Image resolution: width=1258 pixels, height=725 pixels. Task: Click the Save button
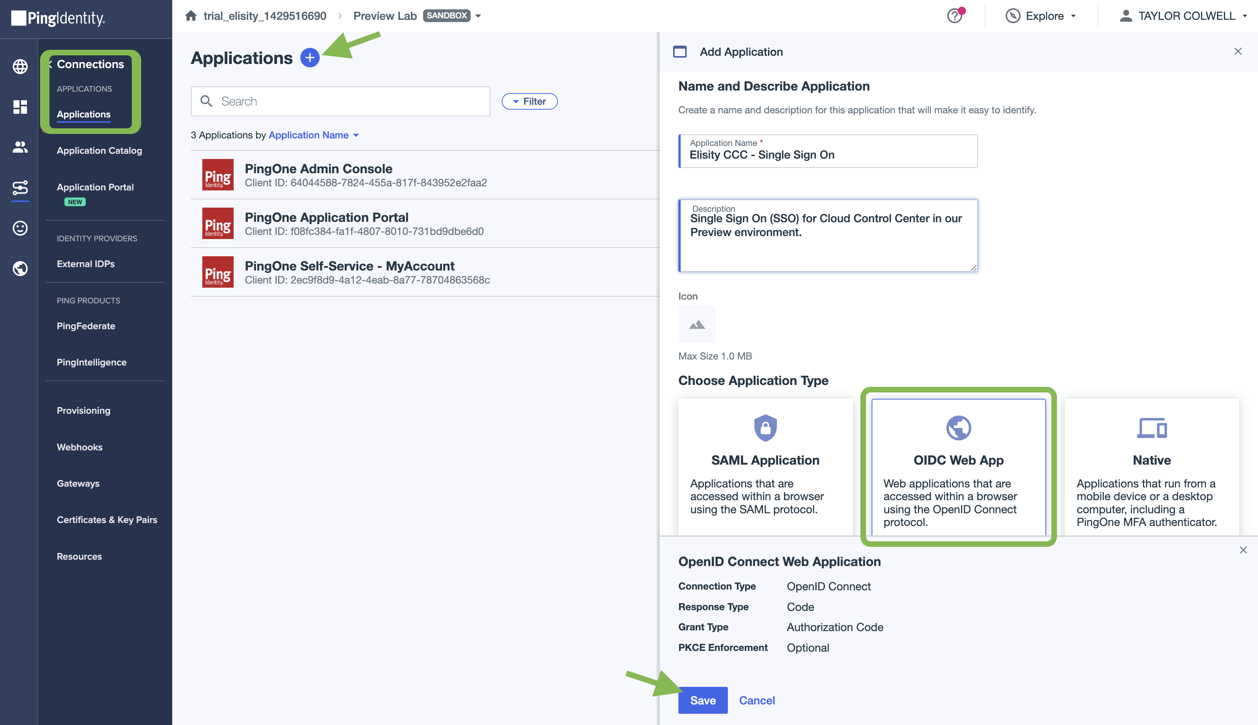702,700
